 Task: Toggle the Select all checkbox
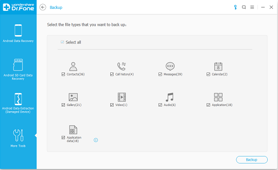(62, 42)
